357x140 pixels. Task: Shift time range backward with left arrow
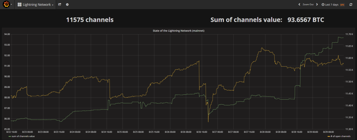(x=299, y=4)
